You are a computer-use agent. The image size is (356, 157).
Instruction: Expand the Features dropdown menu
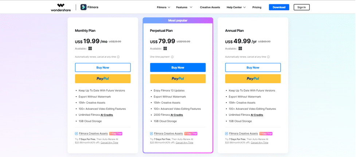[184, 7]
